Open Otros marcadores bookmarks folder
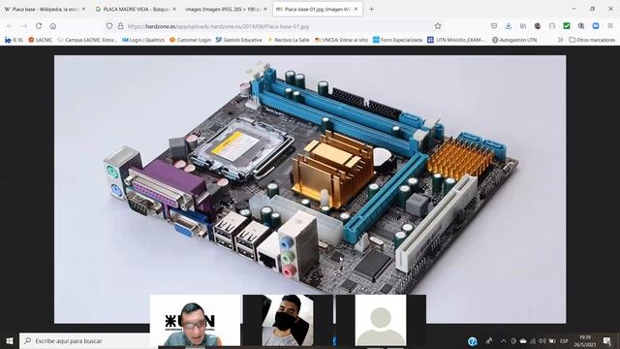The height and width of the screenshot is (349, 620). pyautogui.click(x=592, y=40)
